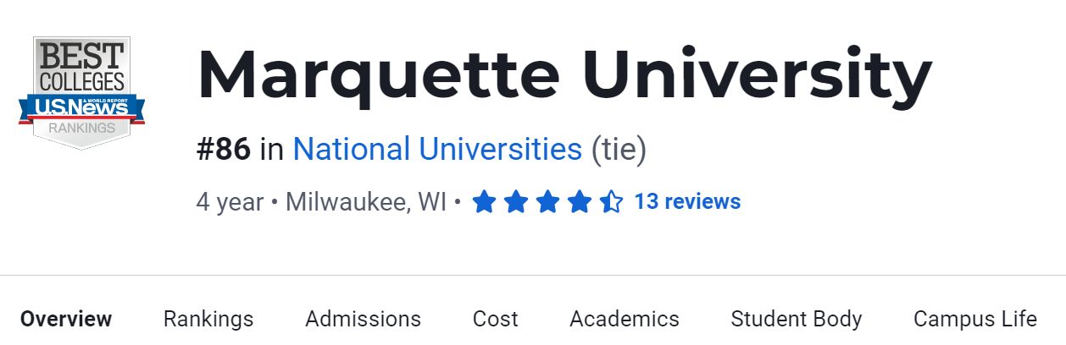Click the third blue rating star
Screen dimensions: 1066x345
click(x=548, y=202)
